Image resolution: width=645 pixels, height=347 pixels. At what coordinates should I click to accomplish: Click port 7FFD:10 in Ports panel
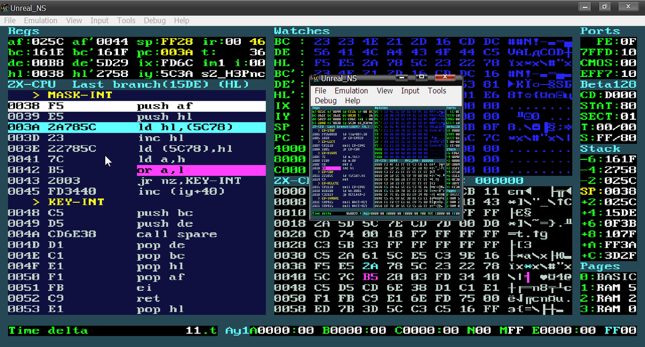coord(608,52)
